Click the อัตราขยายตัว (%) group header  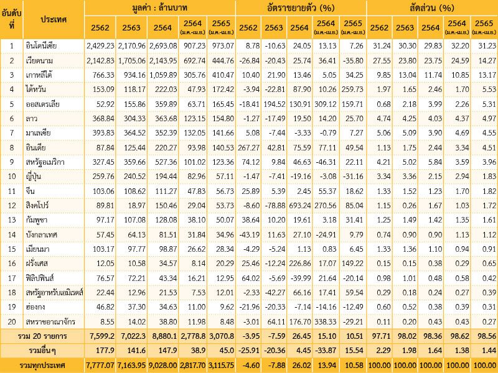click(301, 7)
